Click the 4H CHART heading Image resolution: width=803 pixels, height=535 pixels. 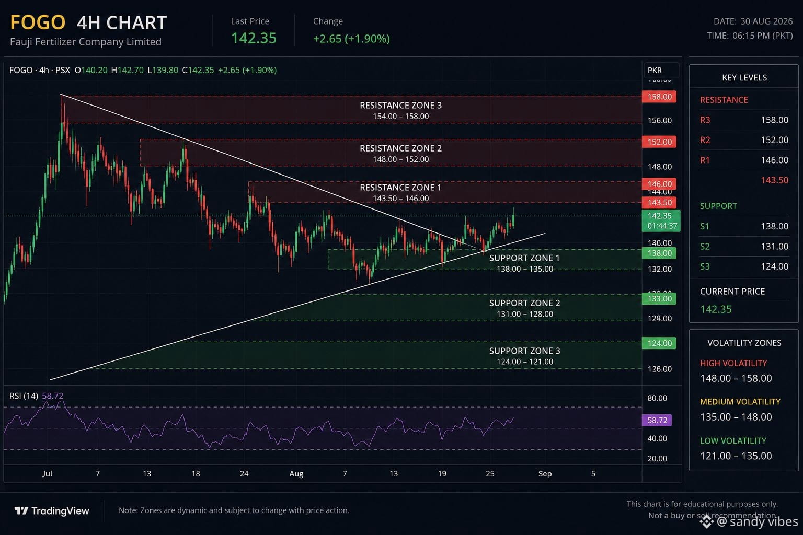tap(122, 22)
